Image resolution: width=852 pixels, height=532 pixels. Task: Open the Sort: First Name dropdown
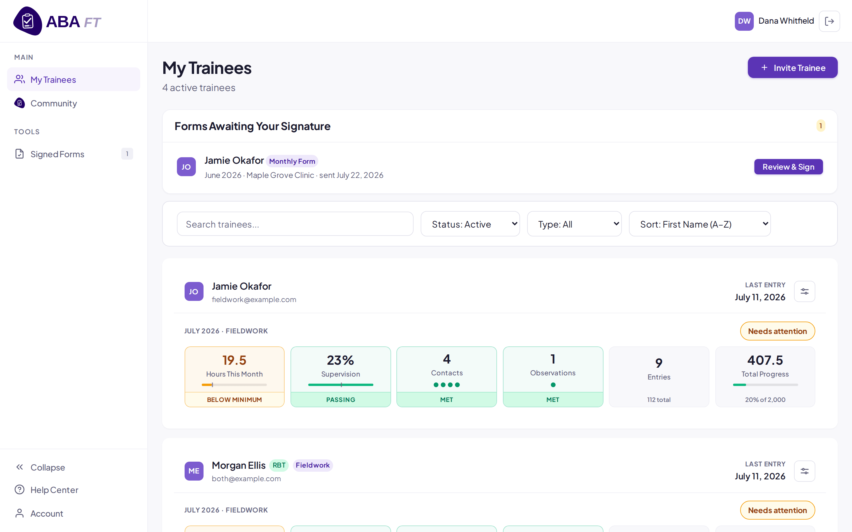click(700, 224)
